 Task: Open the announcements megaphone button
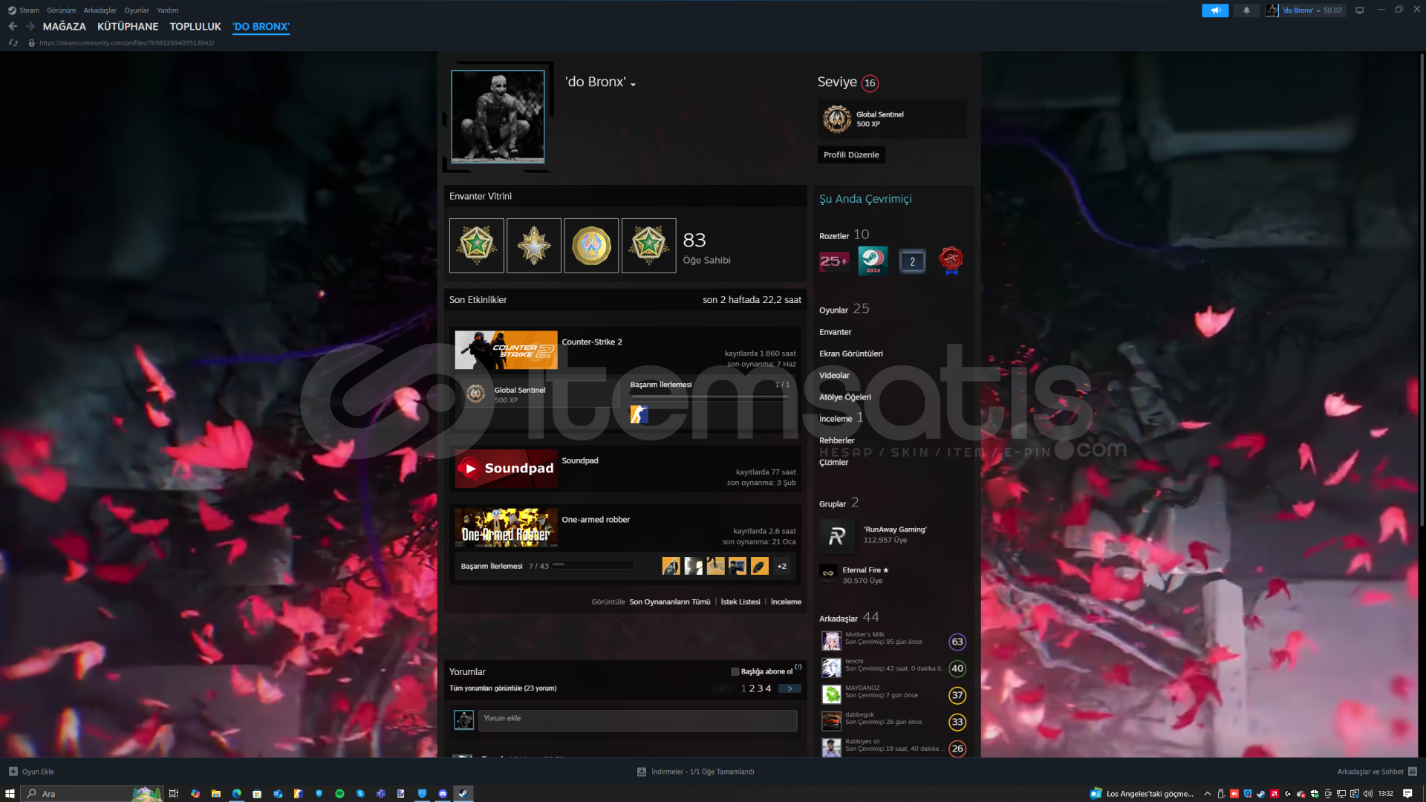[1215, 10]
